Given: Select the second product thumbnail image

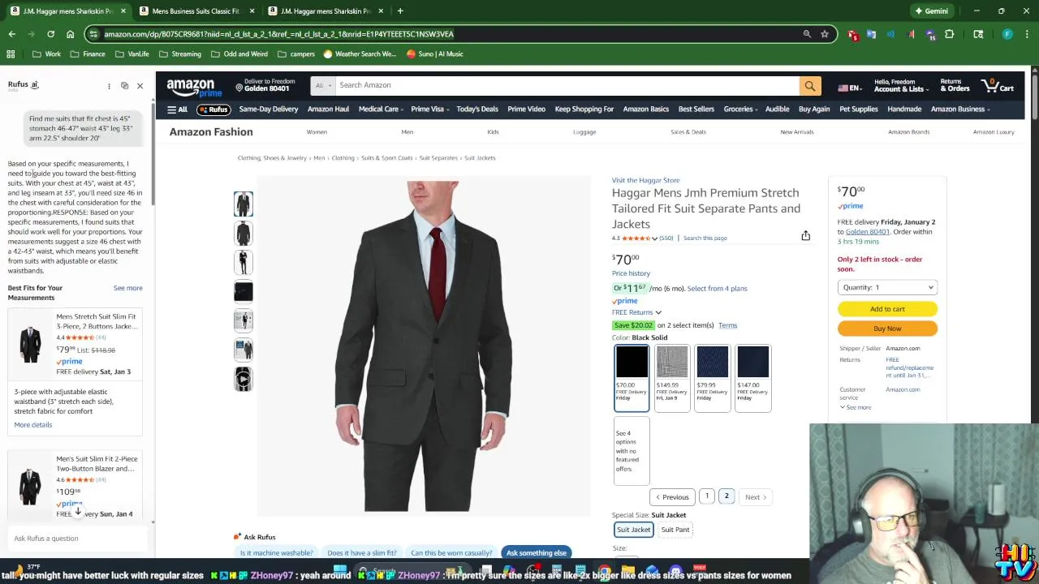Looking at the screenshot, I should pos(244,234).
